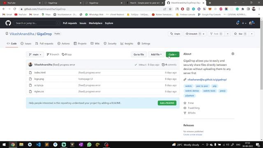This screenshot has width=263, height=148.
Task: Open the browser Extensions puzzle icon
Action: [242, 9]
